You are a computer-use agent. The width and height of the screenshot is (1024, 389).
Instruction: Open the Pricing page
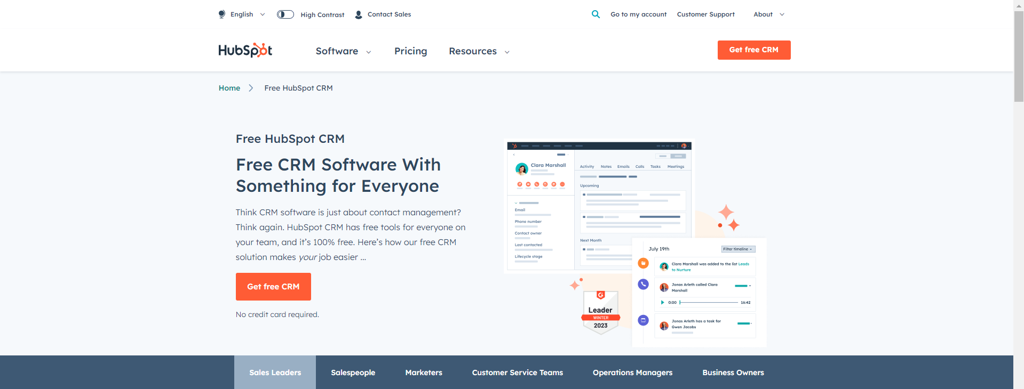[410, 51]
